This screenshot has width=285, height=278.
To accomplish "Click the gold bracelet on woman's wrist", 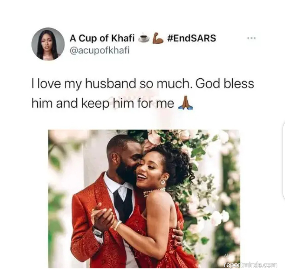I will [118, 225].
